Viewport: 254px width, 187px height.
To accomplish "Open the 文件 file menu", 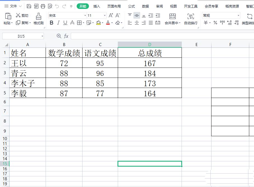I will [x=13, y=6].
